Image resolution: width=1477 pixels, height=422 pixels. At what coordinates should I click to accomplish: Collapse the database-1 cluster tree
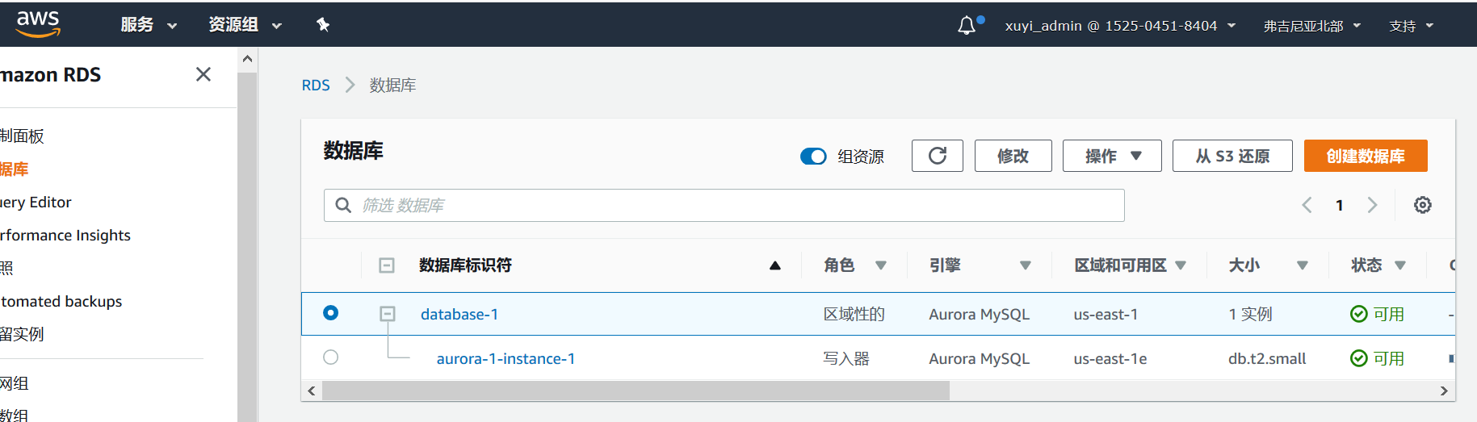click(388, 314)
